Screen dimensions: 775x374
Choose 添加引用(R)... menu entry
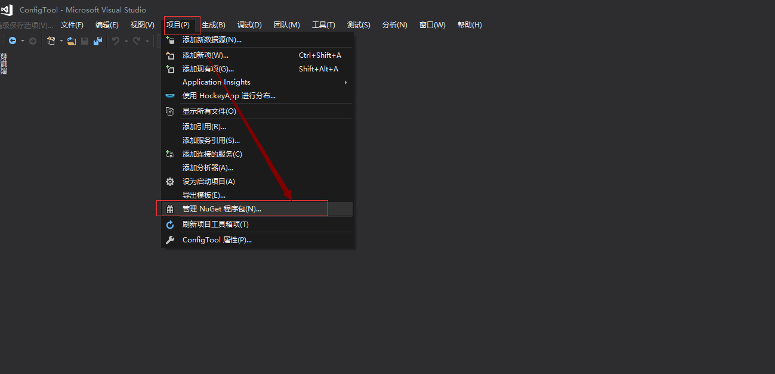(x=258, y=127)
